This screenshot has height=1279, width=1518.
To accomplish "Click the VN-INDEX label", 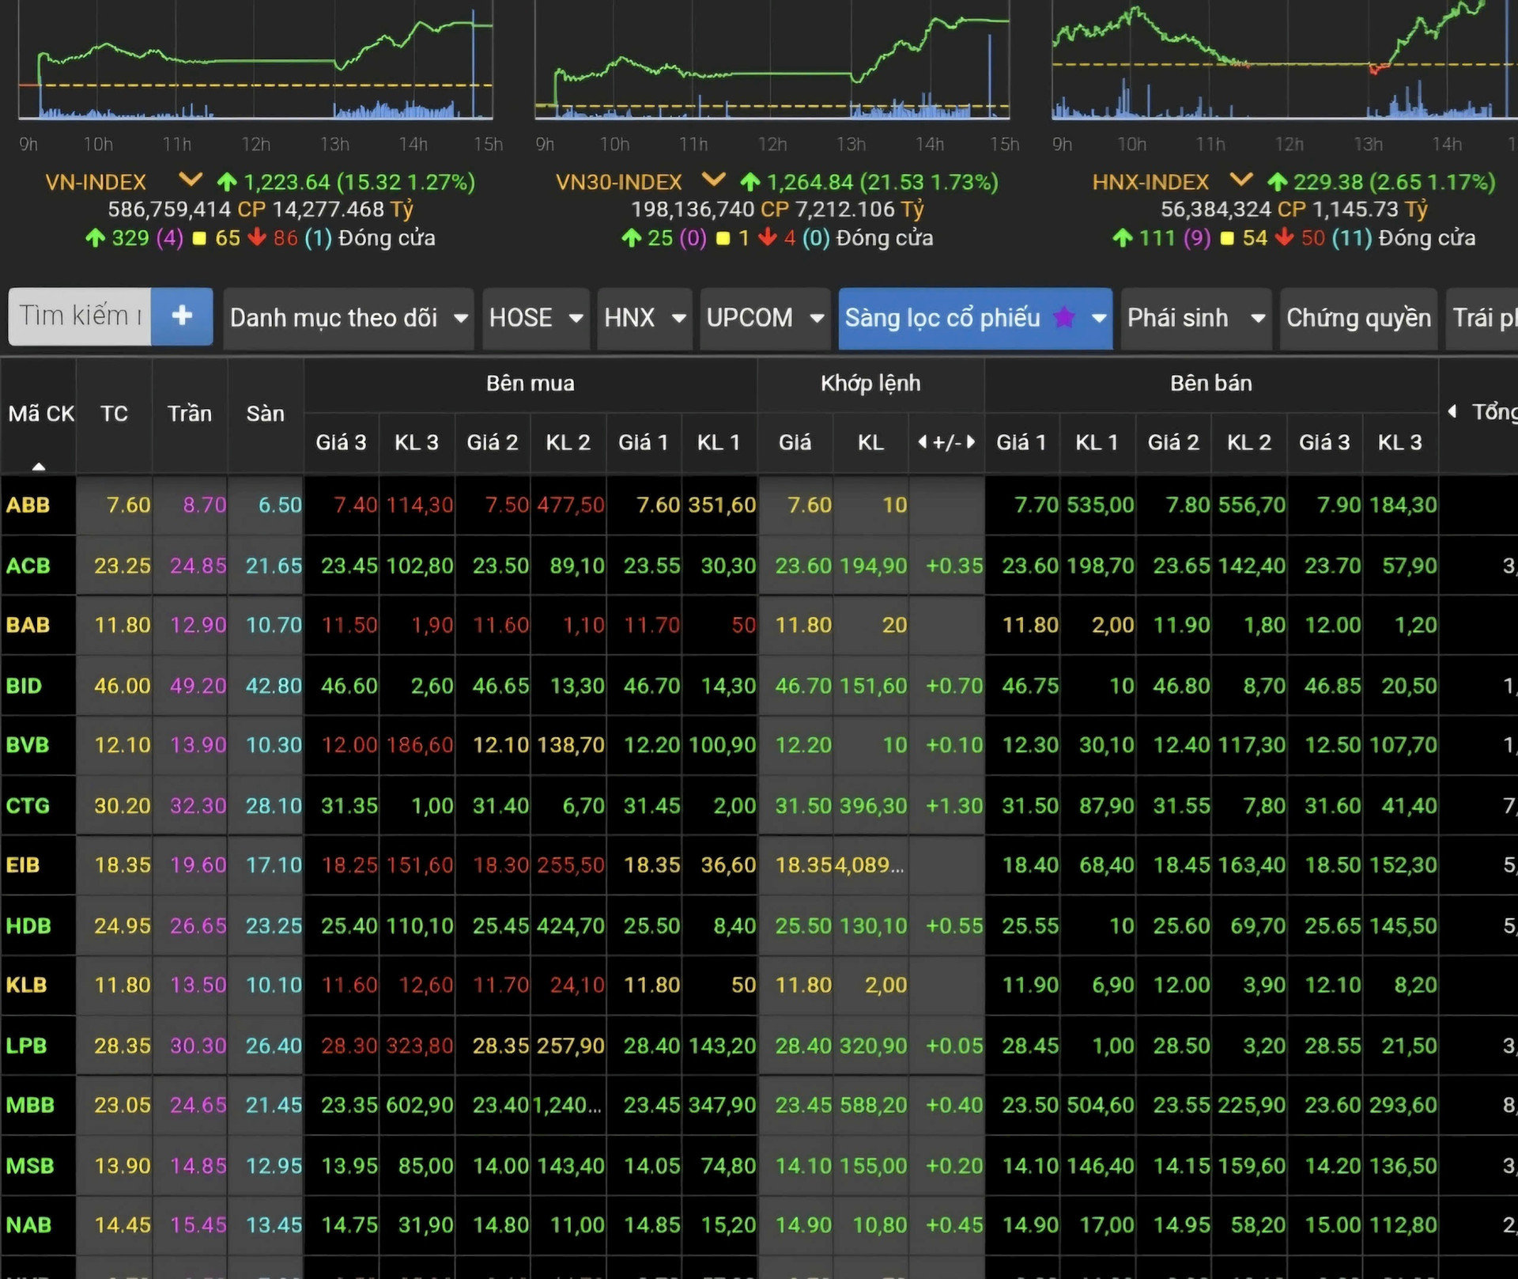I will pos(96,183).
